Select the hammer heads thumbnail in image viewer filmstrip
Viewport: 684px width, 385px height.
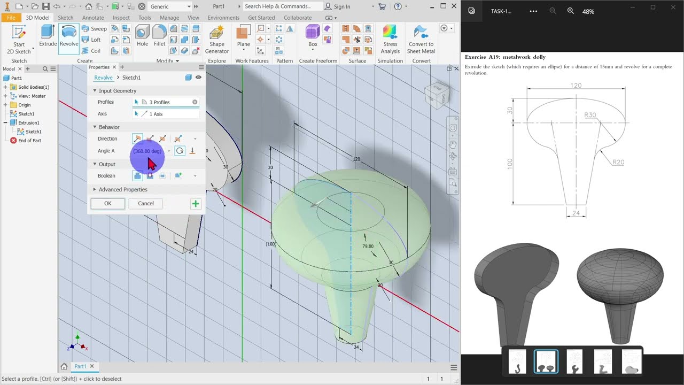pos(546,362)
